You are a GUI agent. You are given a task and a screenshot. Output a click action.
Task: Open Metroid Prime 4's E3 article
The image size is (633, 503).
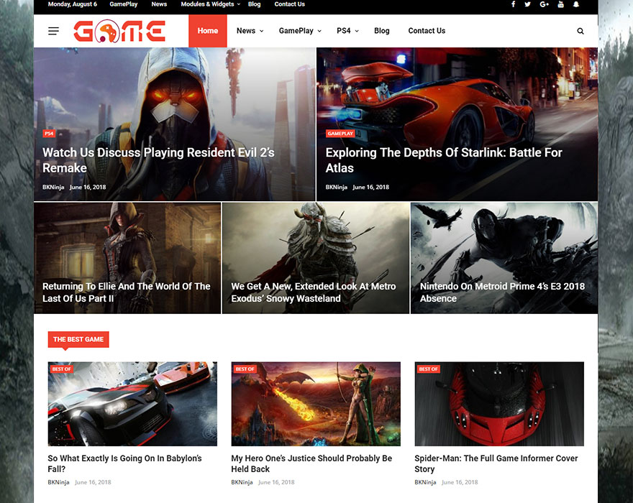pyautogui.click(x=502, y=292)
